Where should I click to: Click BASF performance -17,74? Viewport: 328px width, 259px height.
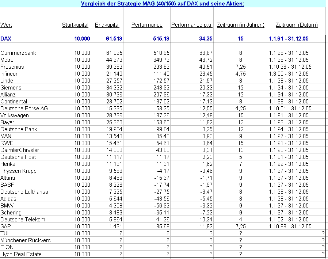click(162, 185)
